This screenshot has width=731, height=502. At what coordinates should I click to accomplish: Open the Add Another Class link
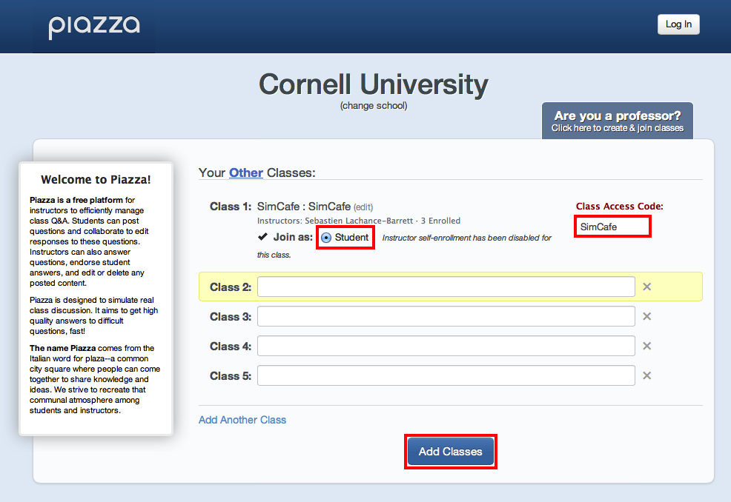point(242,420)
